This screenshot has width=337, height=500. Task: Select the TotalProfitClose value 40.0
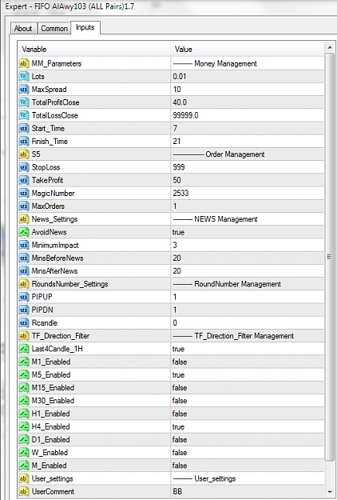[x=180, y=102]
